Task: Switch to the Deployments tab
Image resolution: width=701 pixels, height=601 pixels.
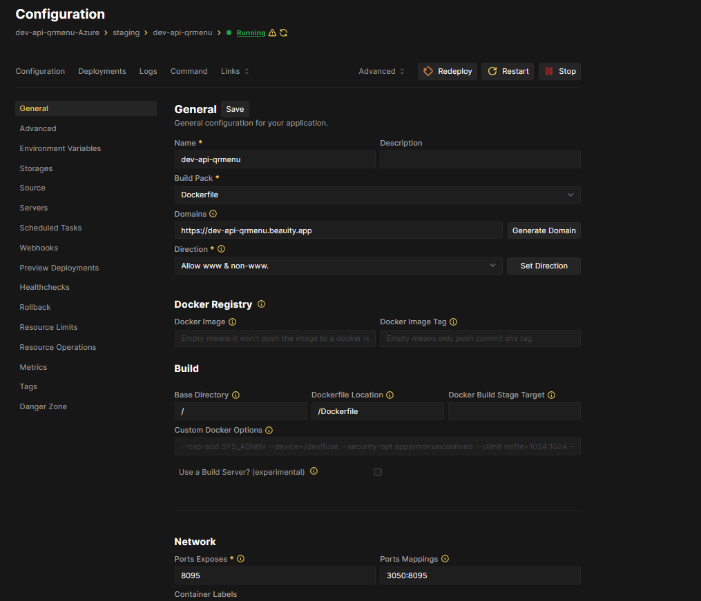Action: point(102,72)
